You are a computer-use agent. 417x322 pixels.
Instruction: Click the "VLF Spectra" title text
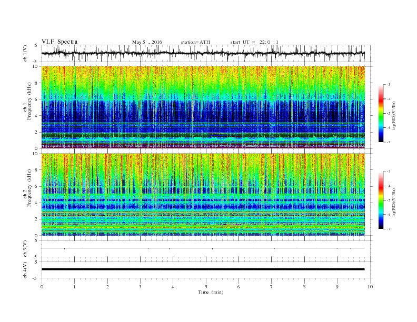[59, 42]
